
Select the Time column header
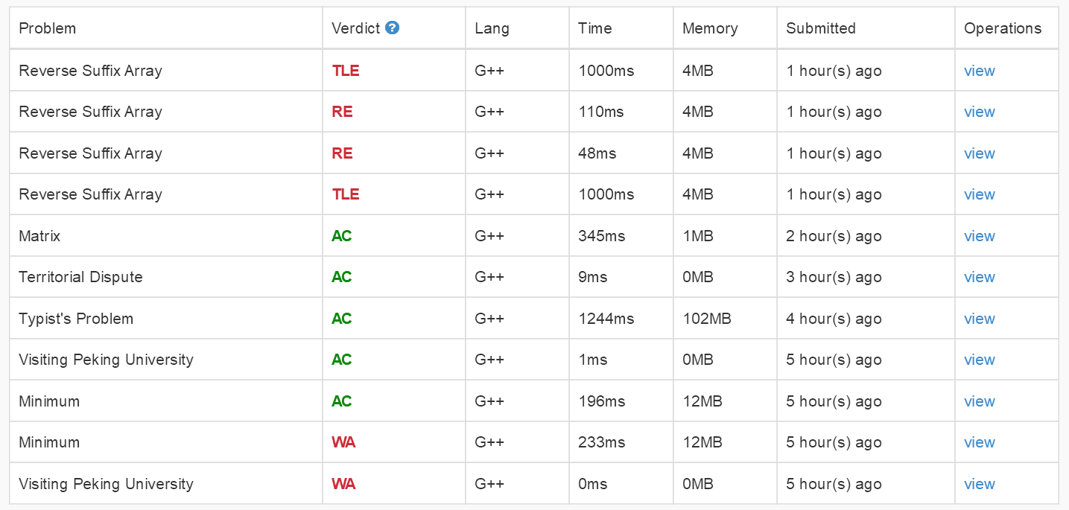point(594,28)
